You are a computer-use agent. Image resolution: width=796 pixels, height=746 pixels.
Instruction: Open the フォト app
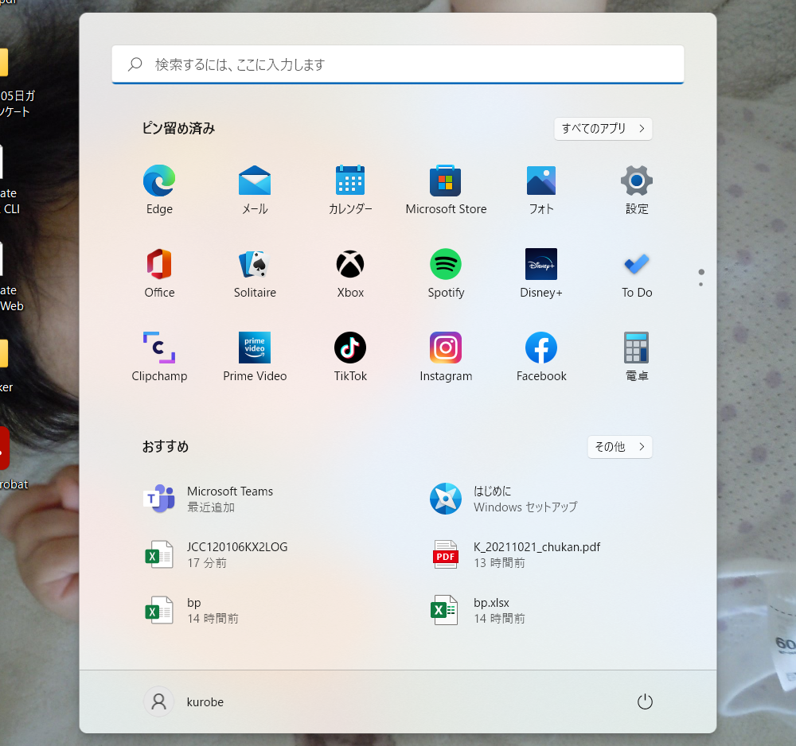pyautogui.click(x=541, y=189)
